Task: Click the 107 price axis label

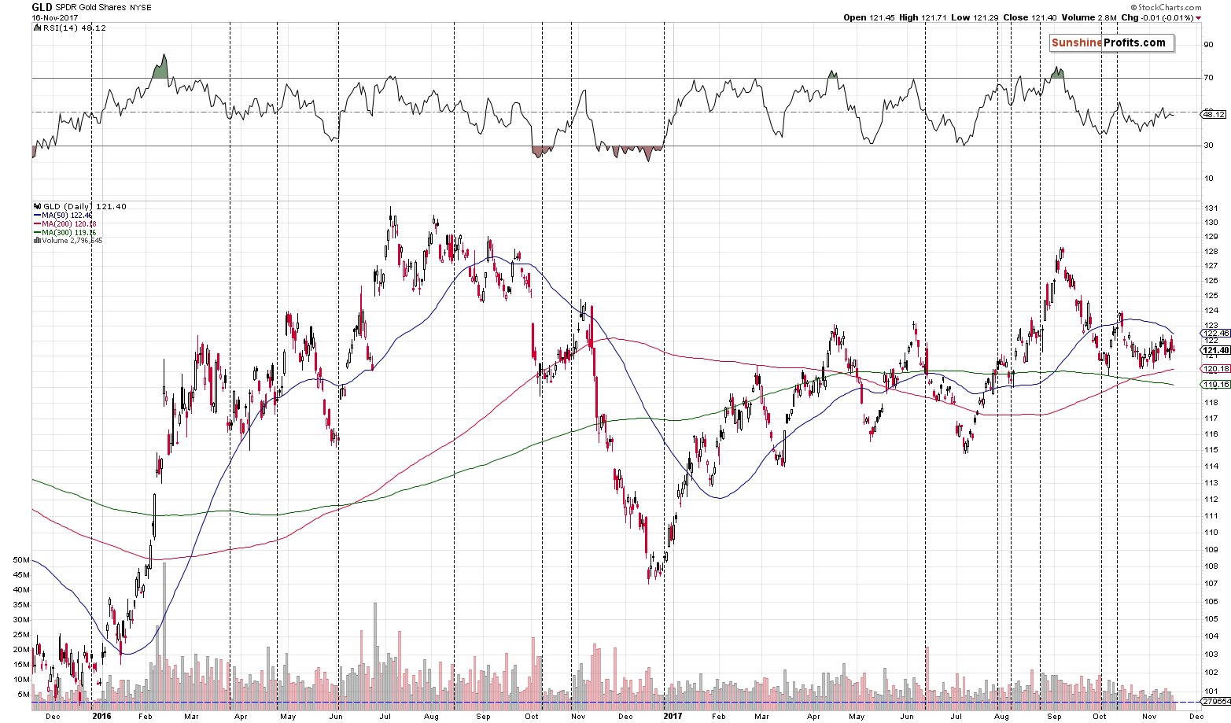Action: coord(1210,583)
